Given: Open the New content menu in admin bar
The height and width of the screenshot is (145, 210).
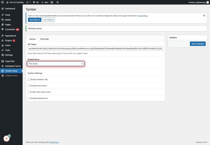Looking at the screenshot, I should [x=45, y=2].
